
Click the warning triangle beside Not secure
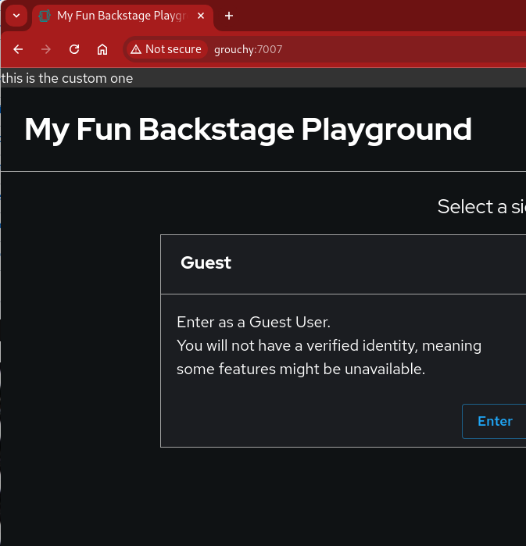136,49
